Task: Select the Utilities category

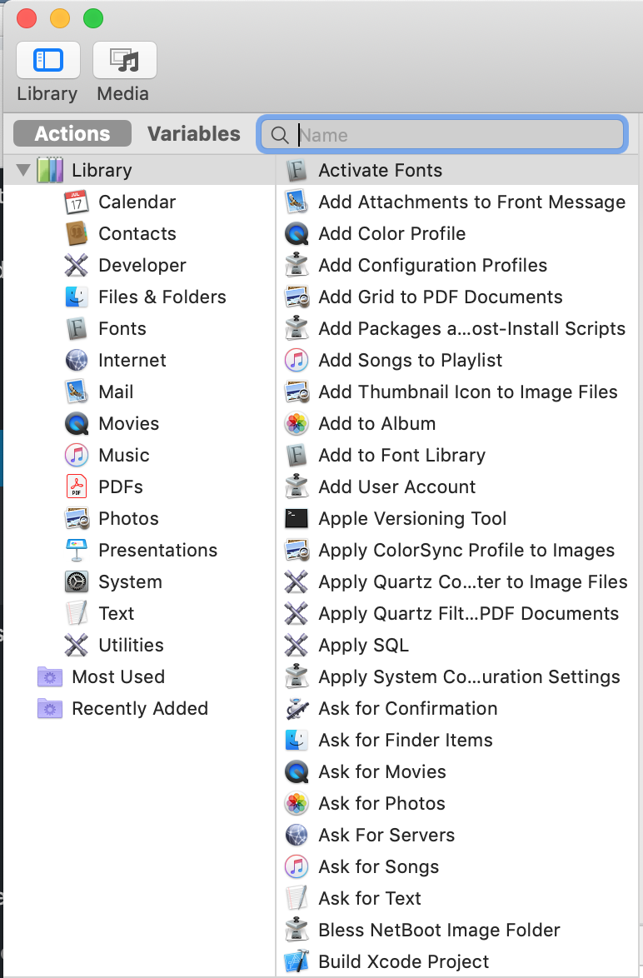Action: (131, 646)
